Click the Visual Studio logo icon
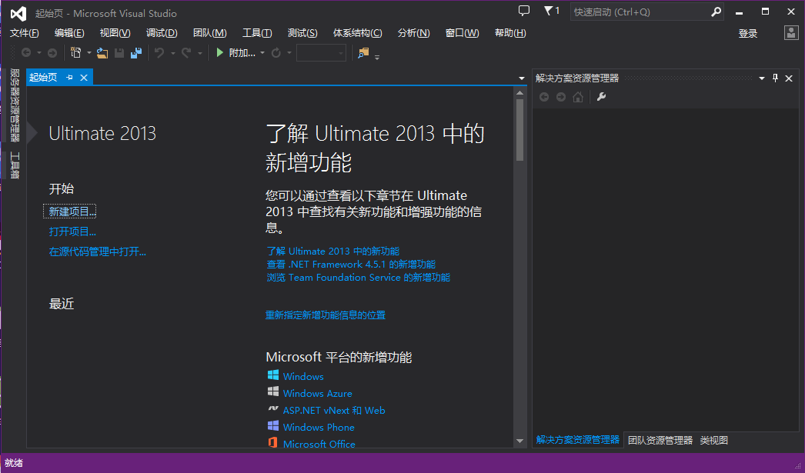This screenshot has height=473, width=805. (x=18, y=13)
